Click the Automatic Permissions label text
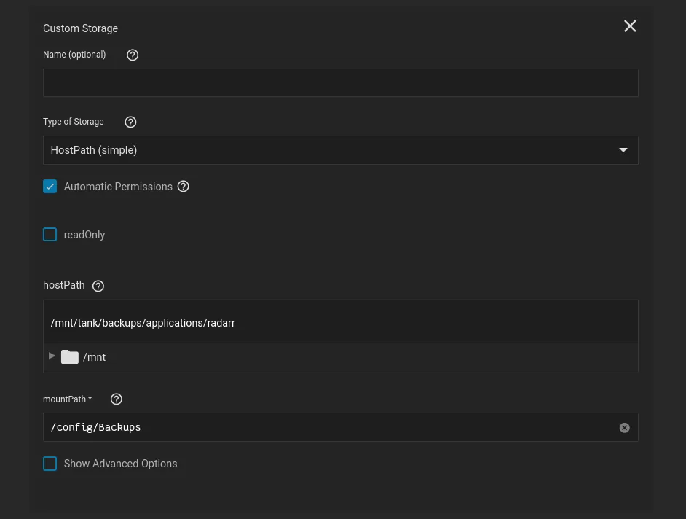Viewport: 686px width, 519px height. tap(117, 186)
